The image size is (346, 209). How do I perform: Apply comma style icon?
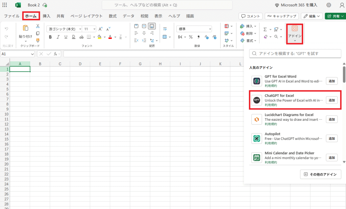click(198, 37)
